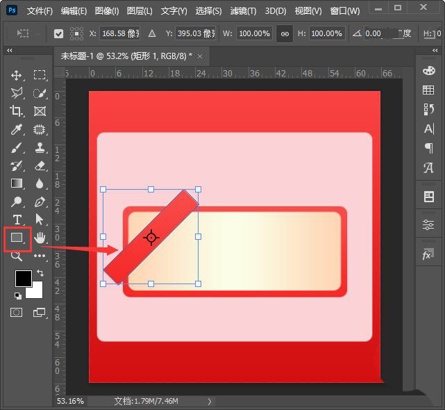
Task: Open the 编辑(E) menu
Action: (x=74, y=11)
